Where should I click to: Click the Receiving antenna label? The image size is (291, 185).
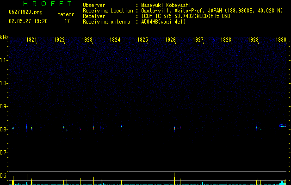(x=106, y=22)
